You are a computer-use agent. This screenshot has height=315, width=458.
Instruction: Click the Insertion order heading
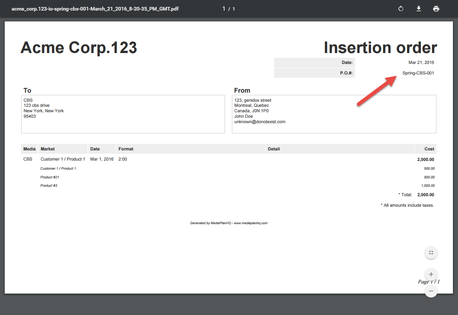[380, 48]
